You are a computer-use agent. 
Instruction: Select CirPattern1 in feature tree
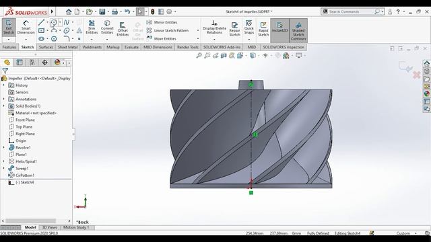point(25,175)
